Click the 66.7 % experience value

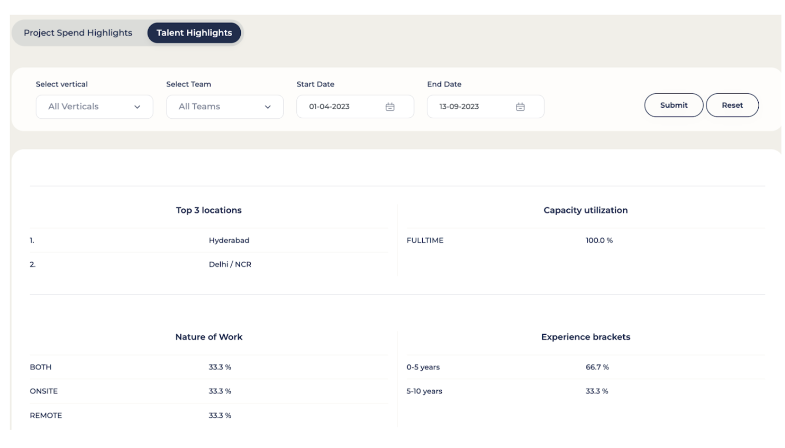click(x=597, y=367)
